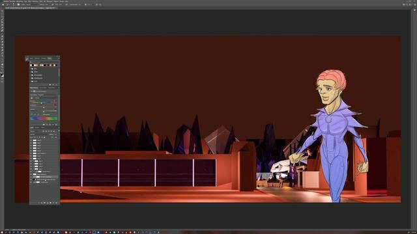417x234 pixels.
Task: Click the Lightness slider track in Properties
Action: (44, 111)
